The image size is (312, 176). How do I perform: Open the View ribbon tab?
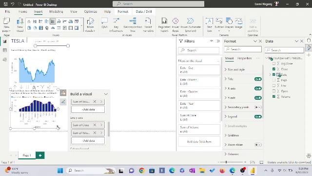click(74, 12)
